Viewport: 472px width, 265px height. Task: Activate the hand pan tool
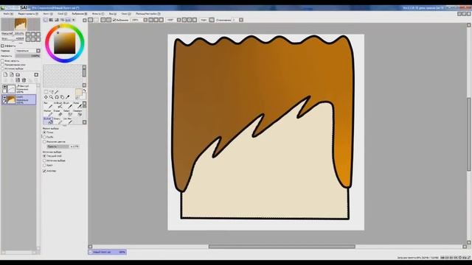point(62,97)
